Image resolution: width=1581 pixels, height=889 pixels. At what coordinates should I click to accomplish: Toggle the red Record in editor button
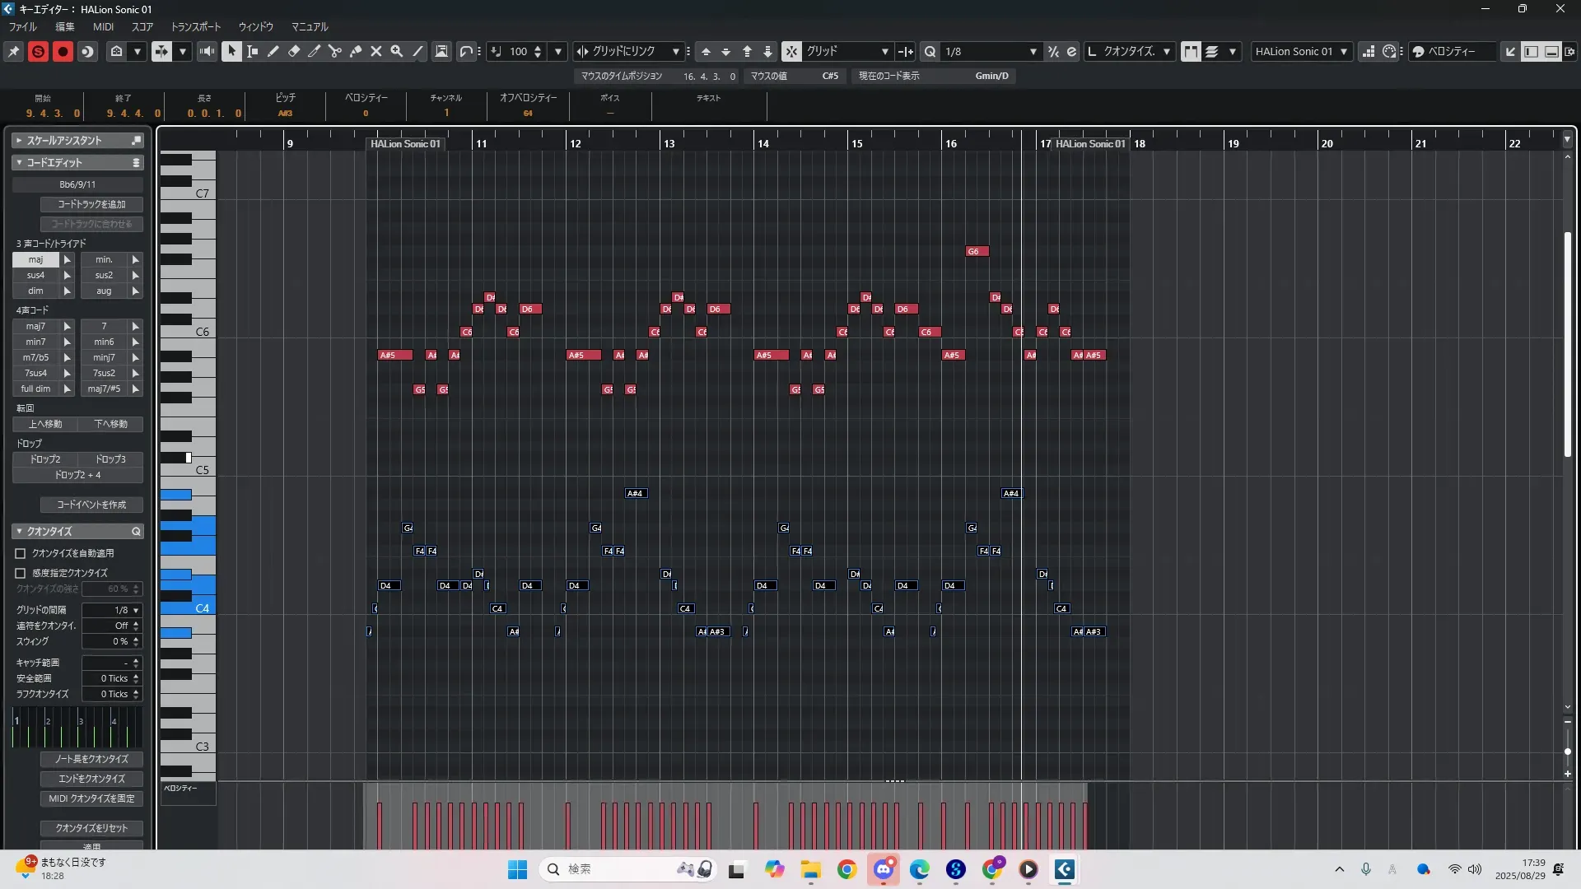click(63, 51)
